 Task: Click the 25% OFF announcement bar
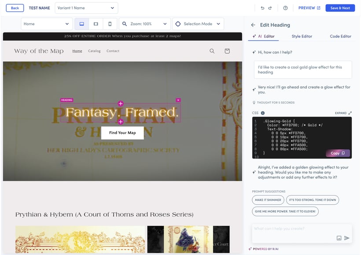click(x=122, y=36)
